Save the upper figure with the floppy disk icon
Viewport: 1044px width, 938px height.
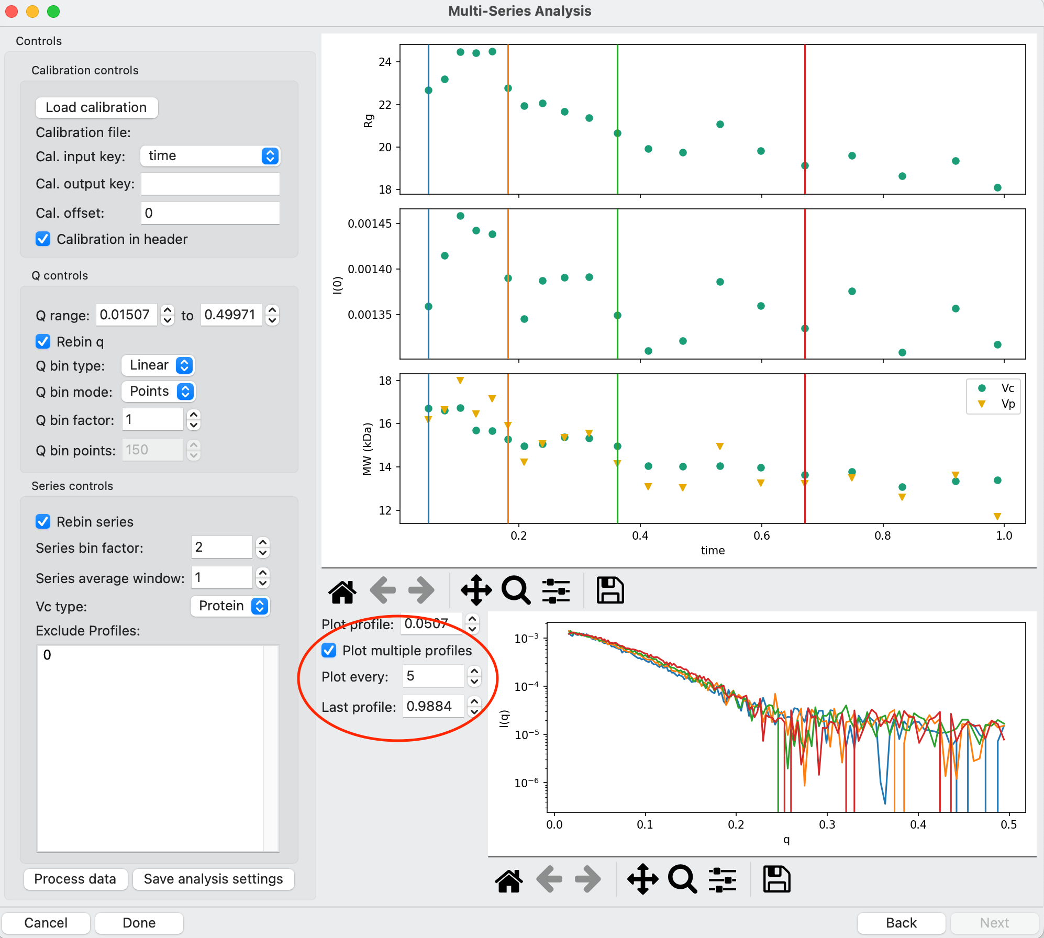[610, 591]
